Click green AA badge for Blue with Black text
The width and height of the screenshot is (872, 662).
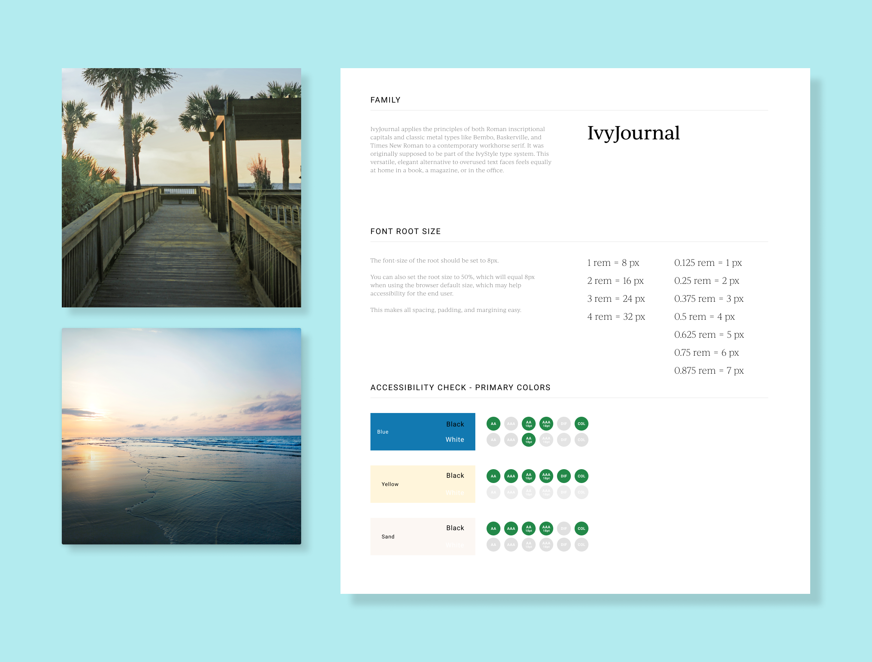point(493,423)
